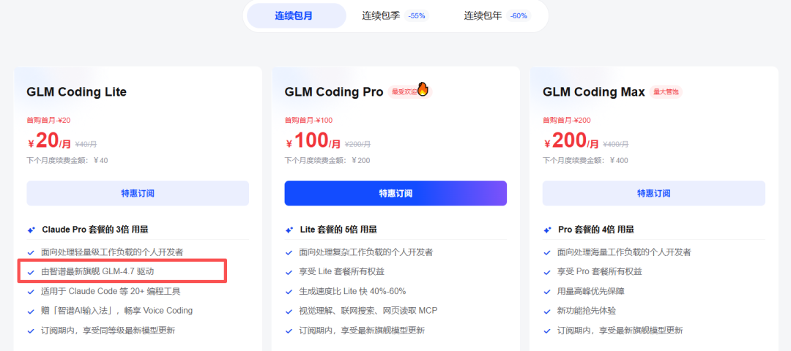Click the GLM Coding Lite plan title
Screen dimensions: 791x351
pyautogui.click(x=77, y=92)
